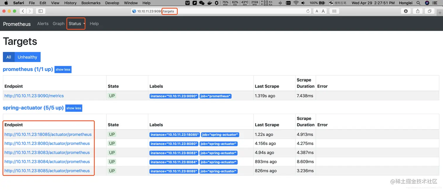The image size is (443, 190).
Task: Click the Prometheus brand link
Action: click(17, 24)
